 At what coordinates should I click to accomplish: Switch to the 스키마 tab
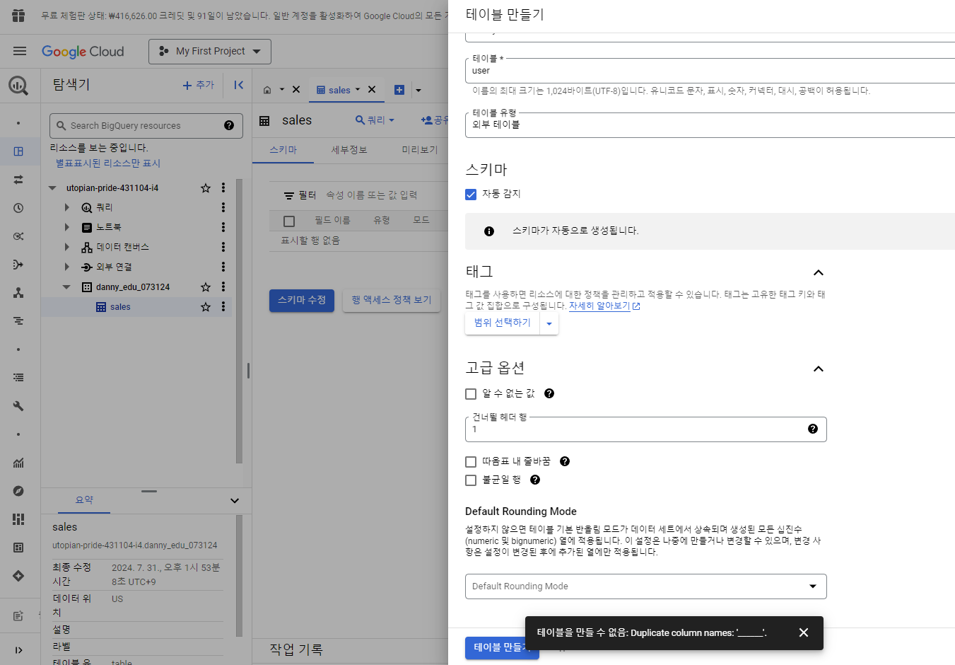pyautogui.click(x=283, y=150)
